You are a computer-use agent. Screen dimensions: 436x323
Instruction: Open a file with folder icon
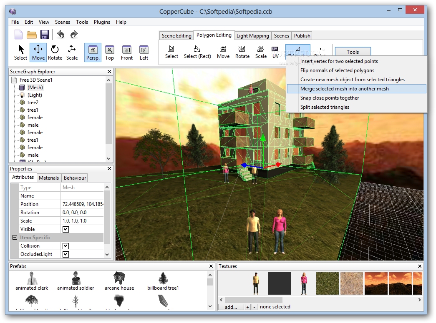[32, 35]
